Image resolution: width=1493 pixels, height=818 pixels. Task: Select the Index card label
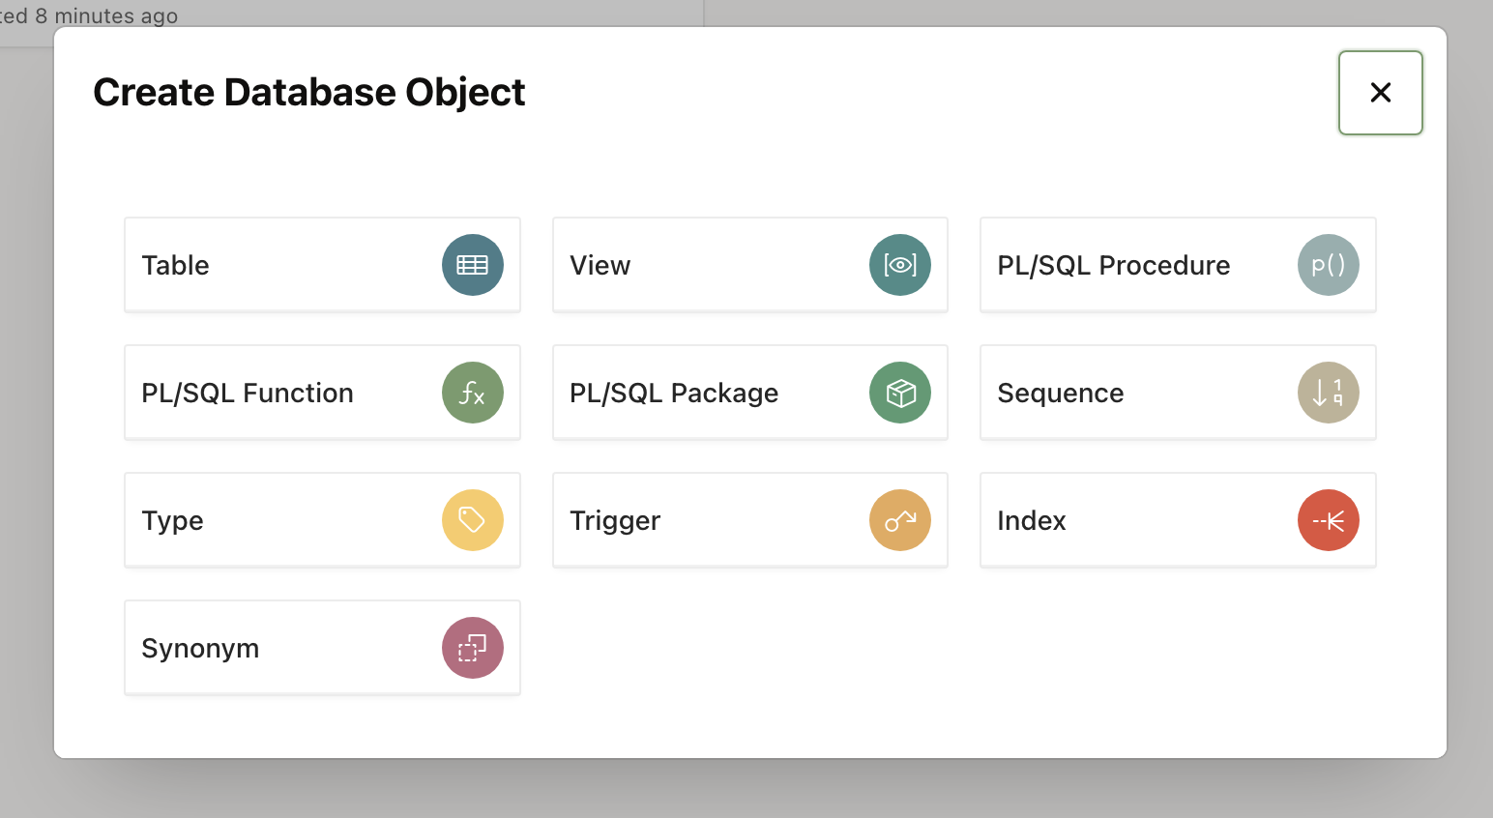click(1032, 520)
